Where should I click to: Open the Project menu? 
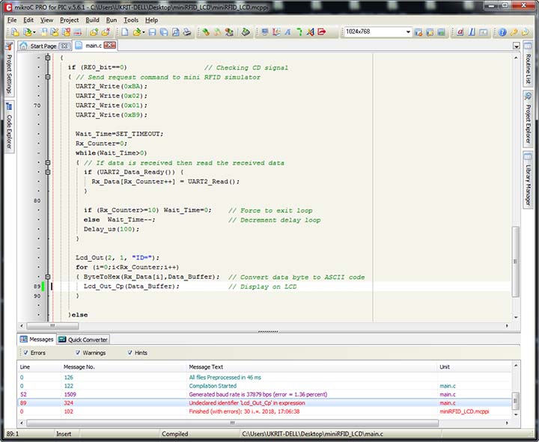pos(69,20)
